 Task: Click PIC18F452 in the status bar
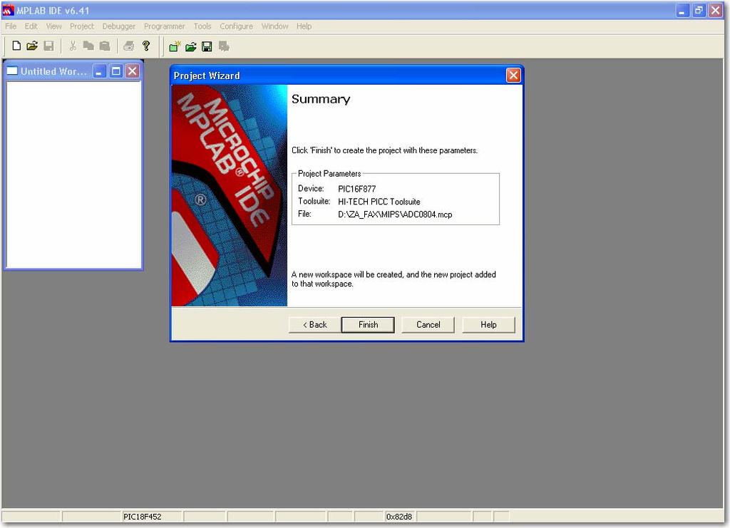point(142,517)
